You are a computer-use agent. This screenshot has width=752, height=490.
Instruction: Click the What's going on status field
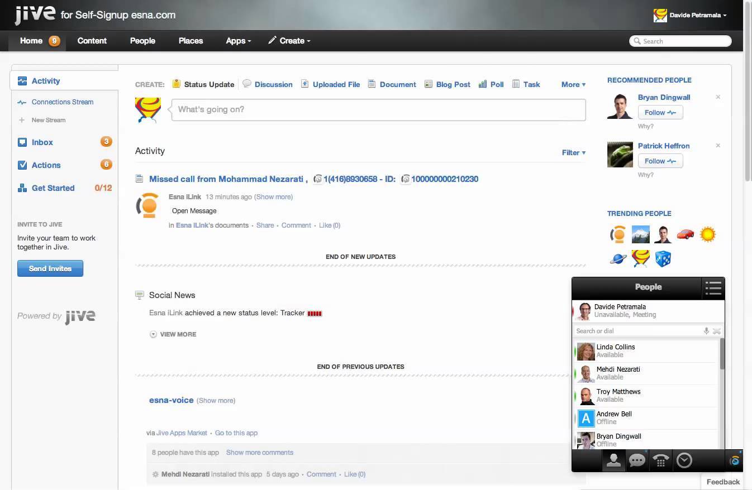[x=378, y=109]
